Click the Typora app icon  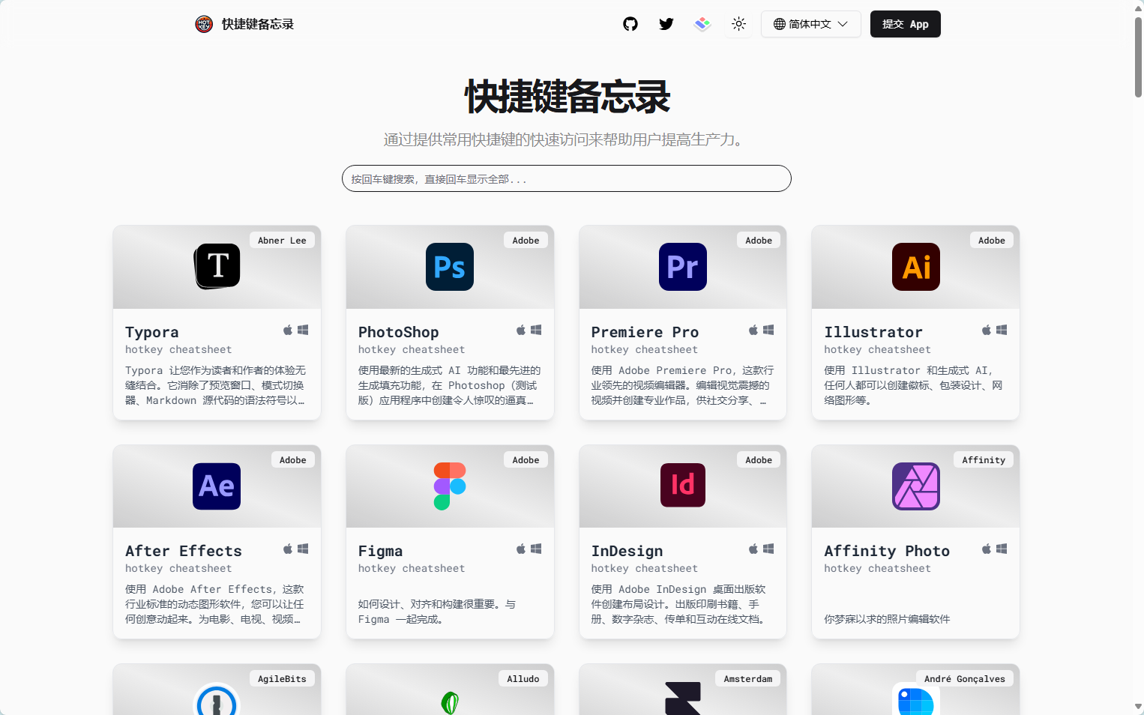(217, 266)
